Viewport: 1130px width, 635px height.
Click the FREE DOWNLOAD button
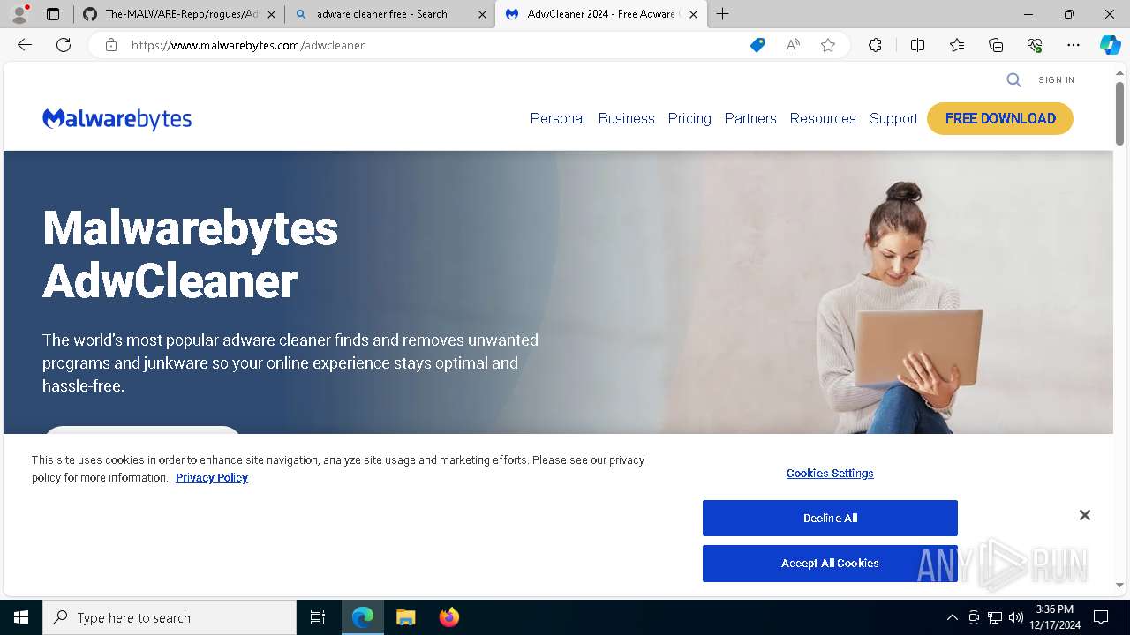click(x=1000, y=118)
